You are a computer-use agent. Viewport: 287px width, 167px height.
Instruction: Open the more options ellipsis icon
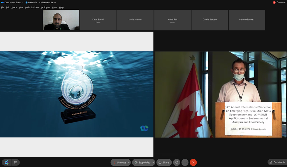(x=185, y=162)
